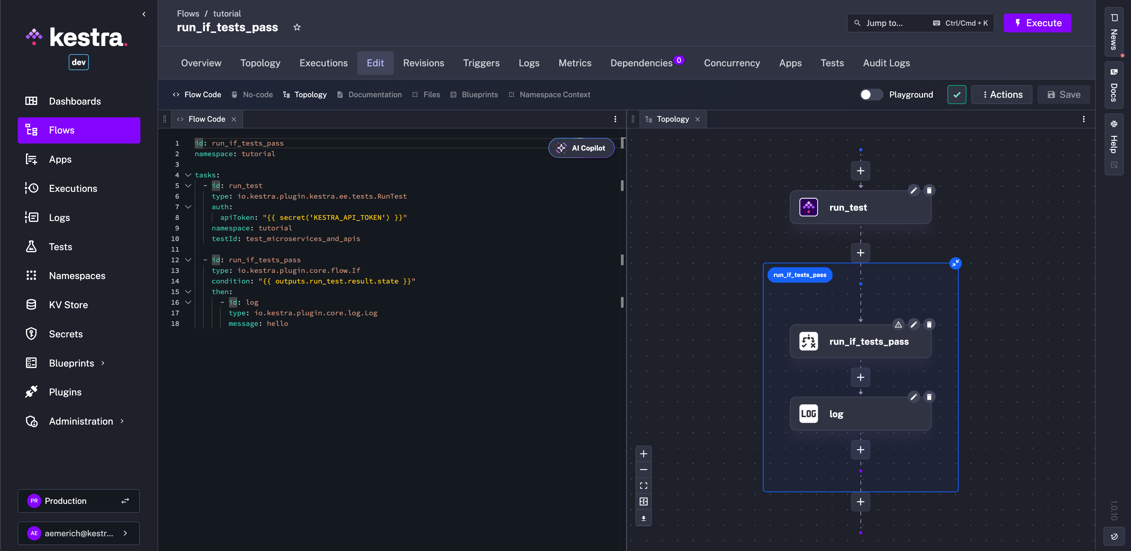Zoom into the topology with plus icon
This screenshot has width=1131, height=551.
pos(644,453)
